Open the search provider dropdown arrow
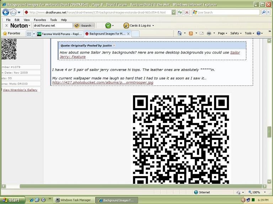 pos(268,12)
